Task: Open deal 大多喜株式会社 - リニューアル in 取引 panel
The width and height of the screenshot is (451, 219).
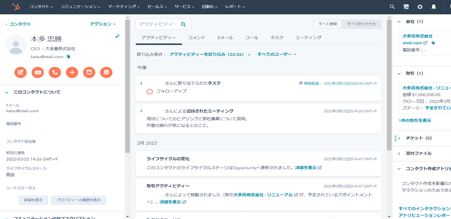Action: click(426, 88)
